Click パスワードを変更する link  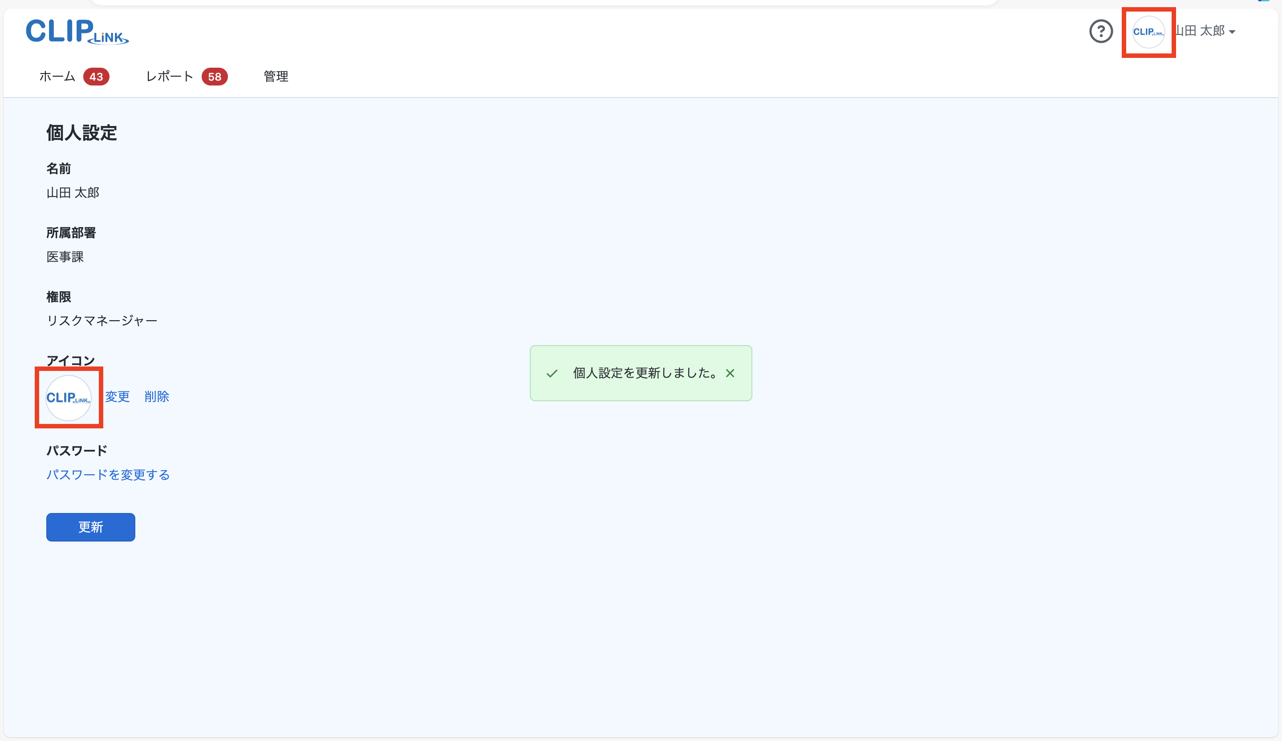pos(108,474)
